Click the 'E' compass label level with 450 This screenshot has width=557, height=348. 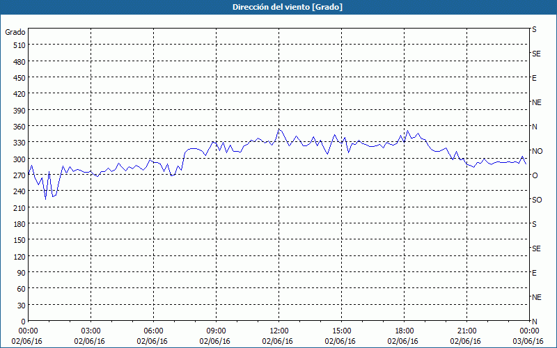tap(534, 78)
